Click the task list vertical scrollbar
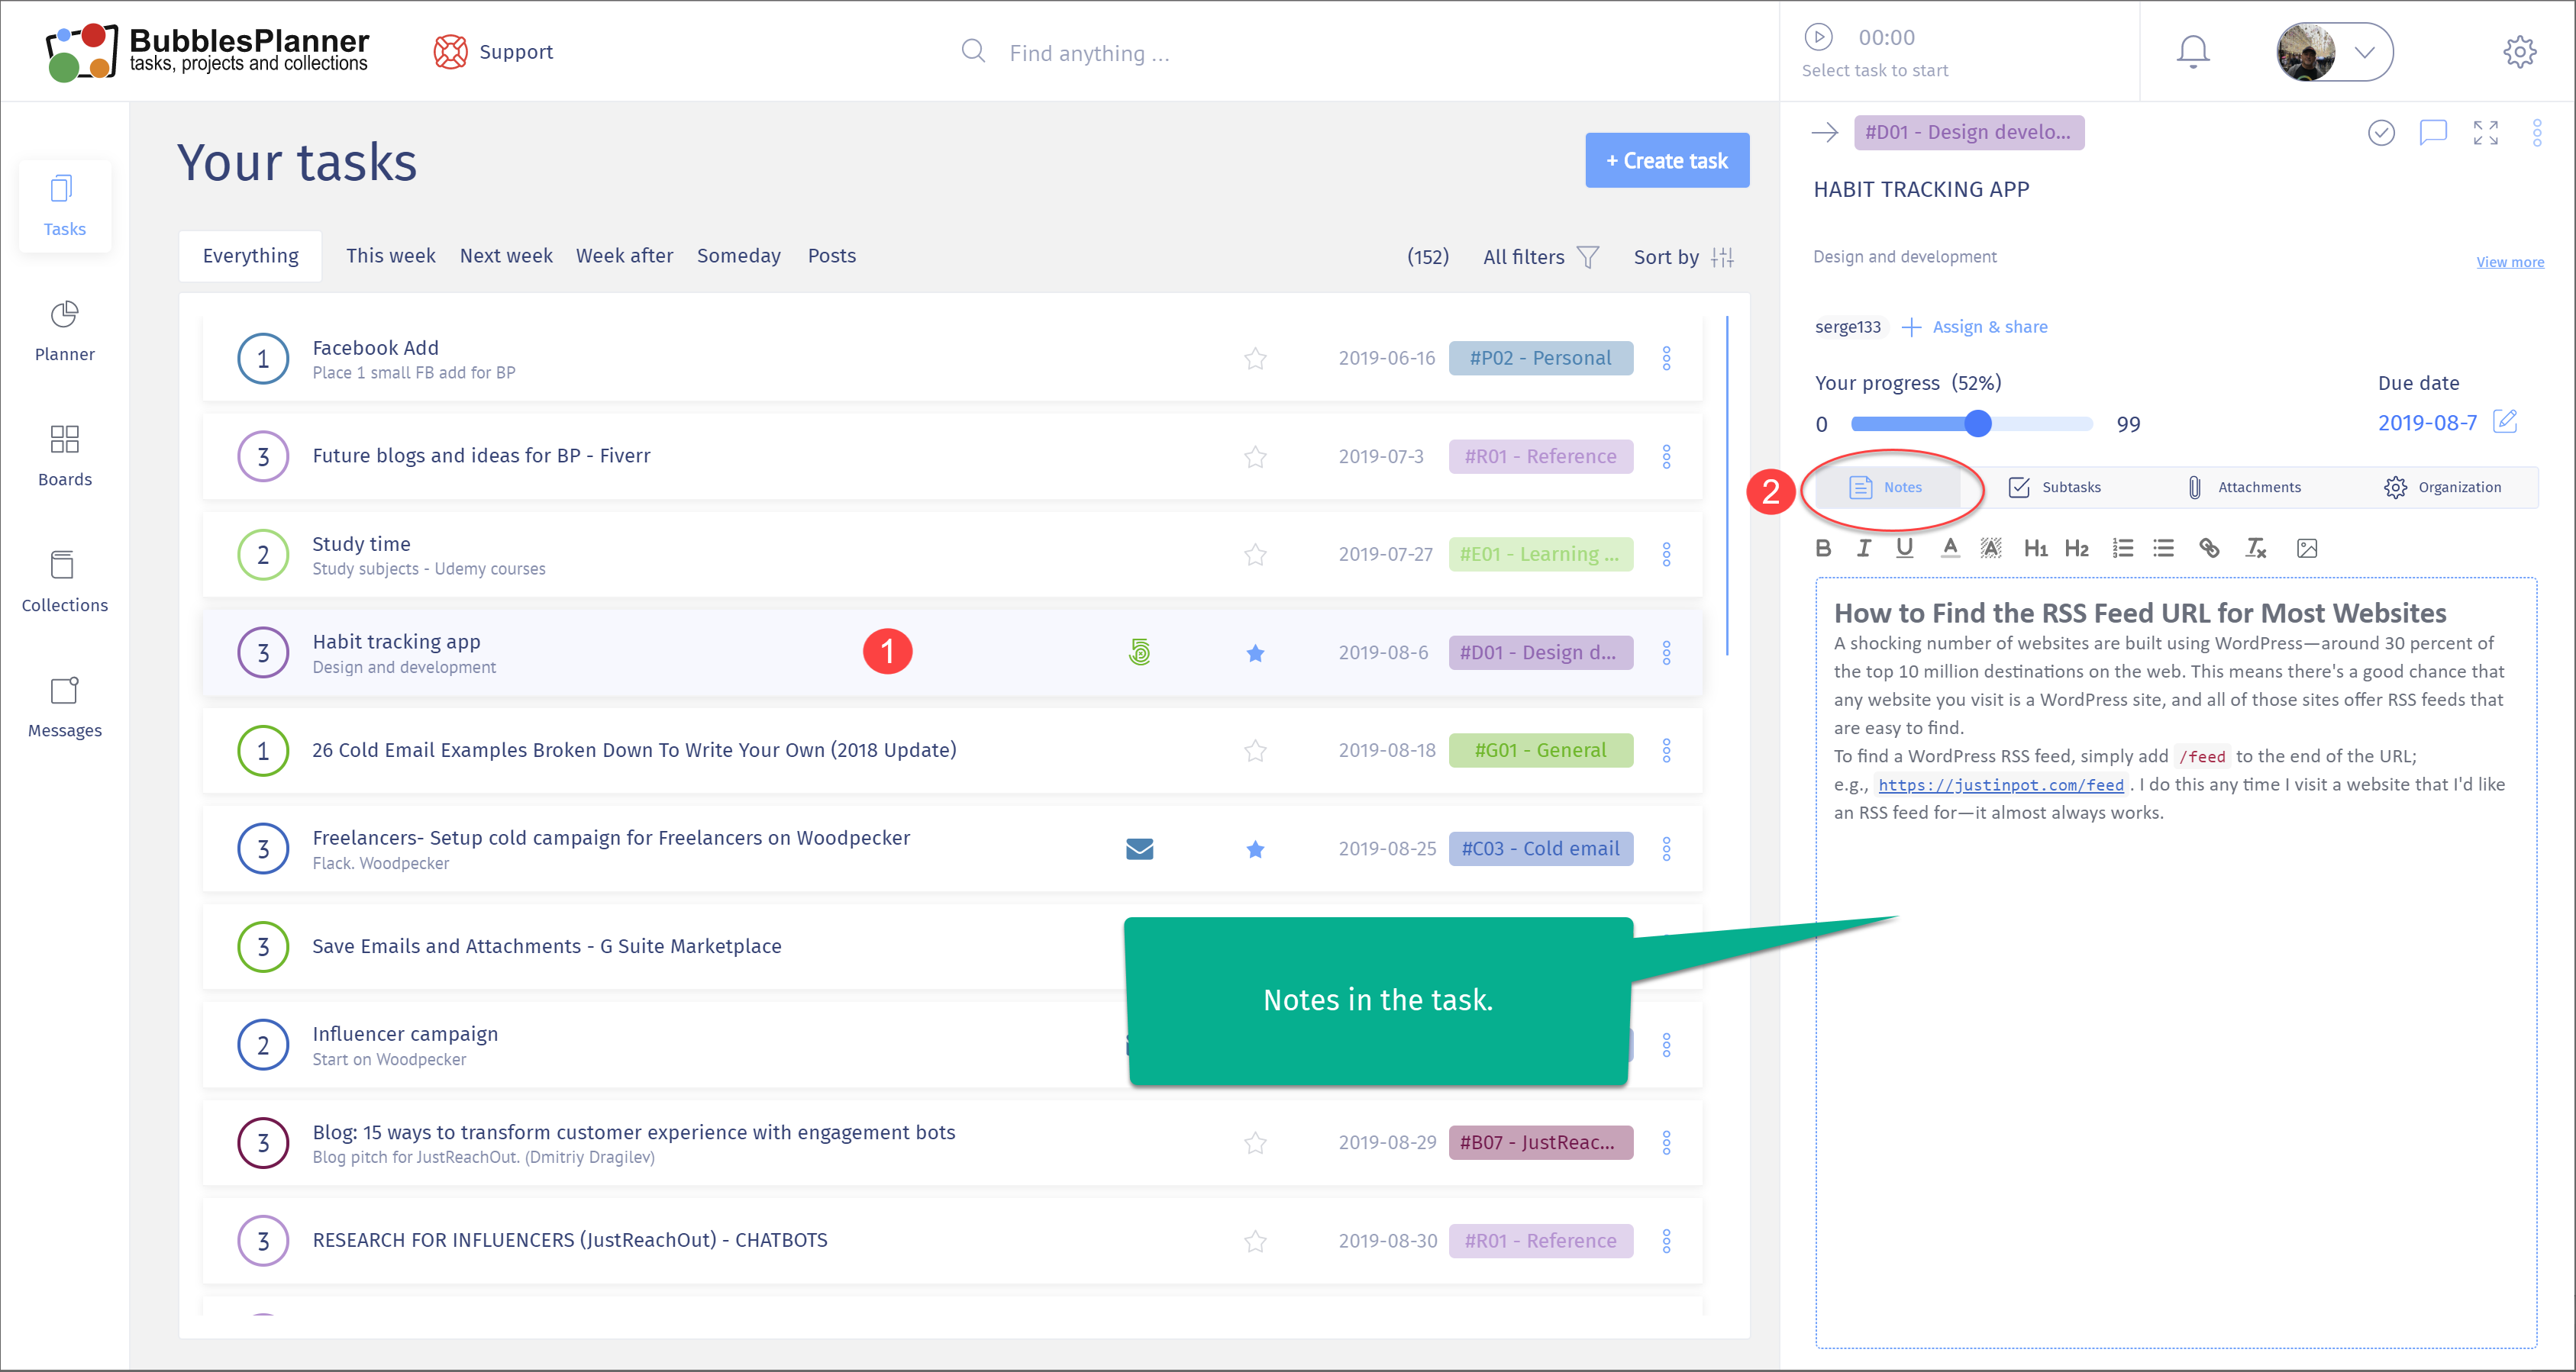 (1726, 485)
